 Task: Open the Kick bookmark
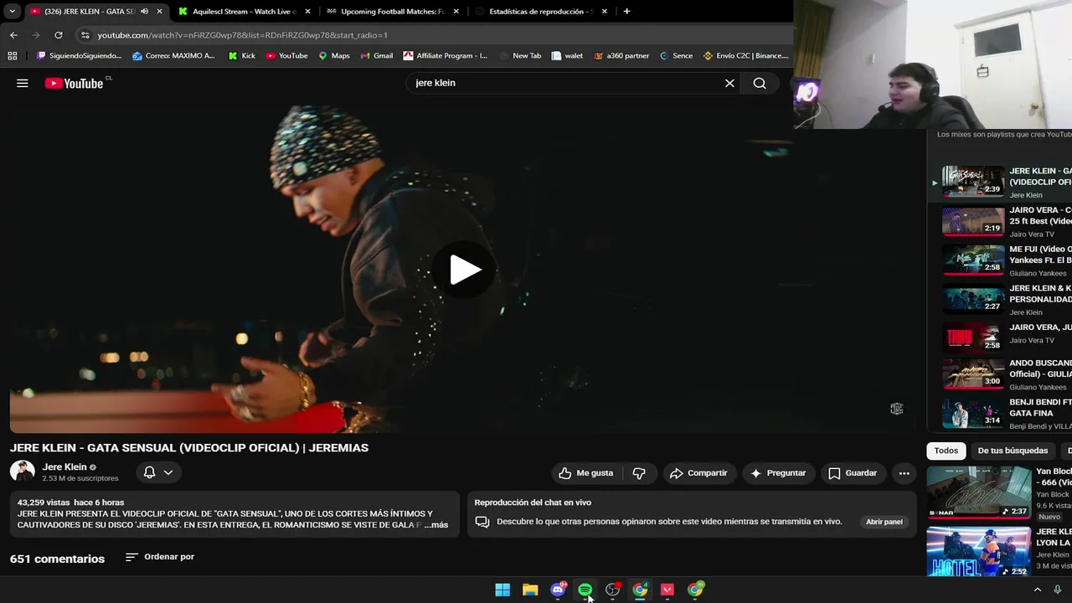(240, 56)
